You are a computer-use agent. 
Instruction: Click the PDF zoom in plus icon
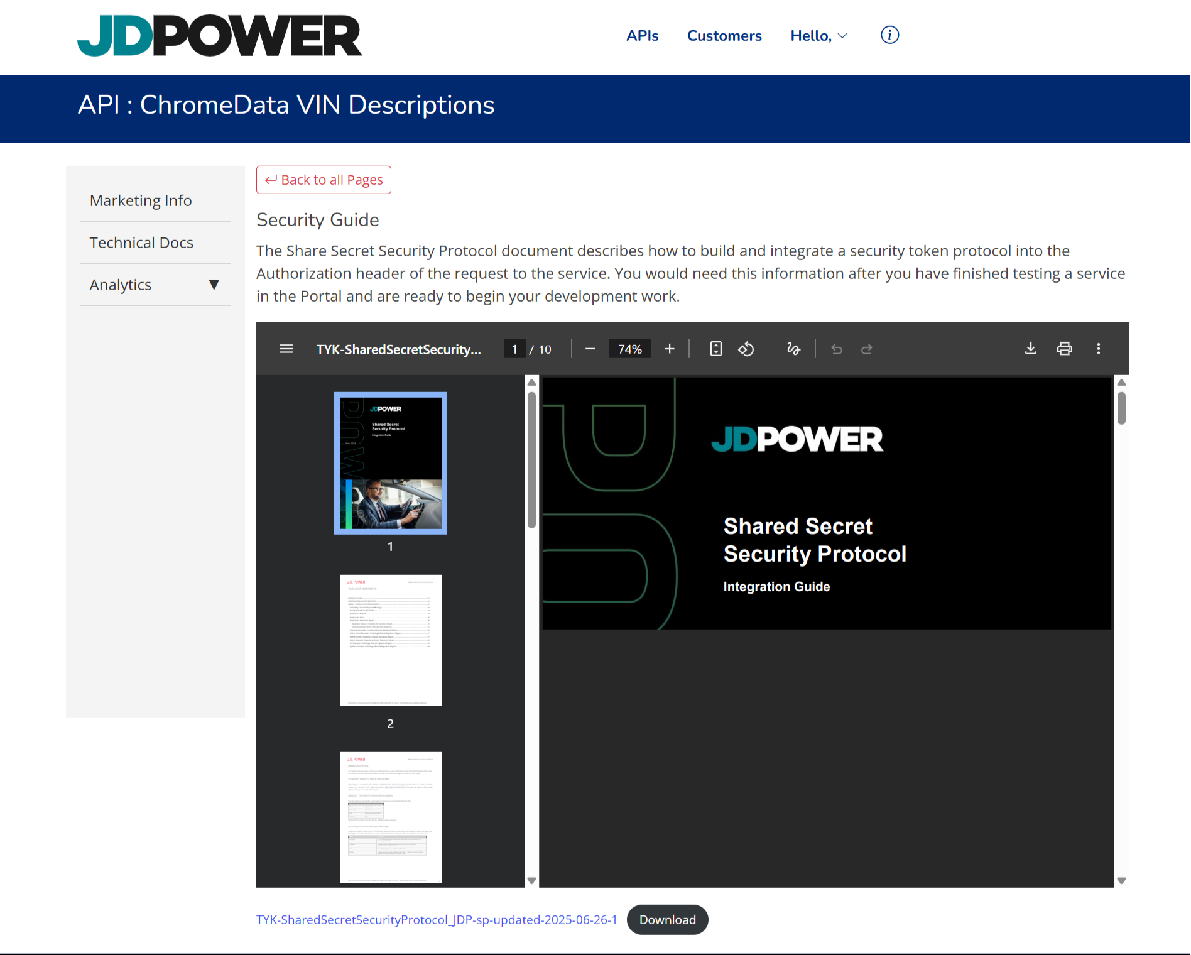click(670, 349)
